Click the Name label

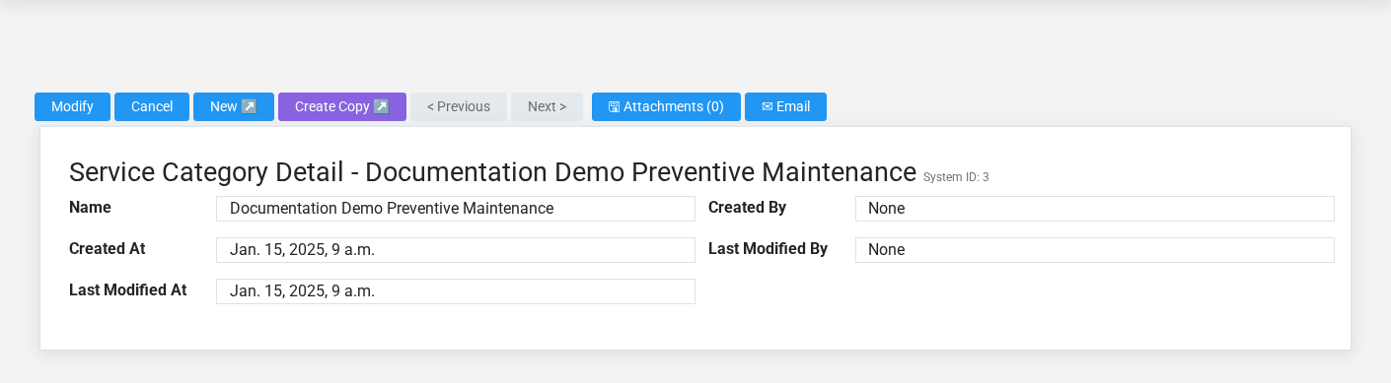pyautogui.click(x=90, y=208)
